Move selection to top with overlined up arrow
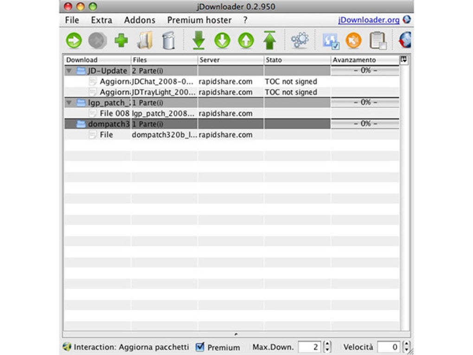The width and height of the screenshot is (473, 355). coord(270,40)
